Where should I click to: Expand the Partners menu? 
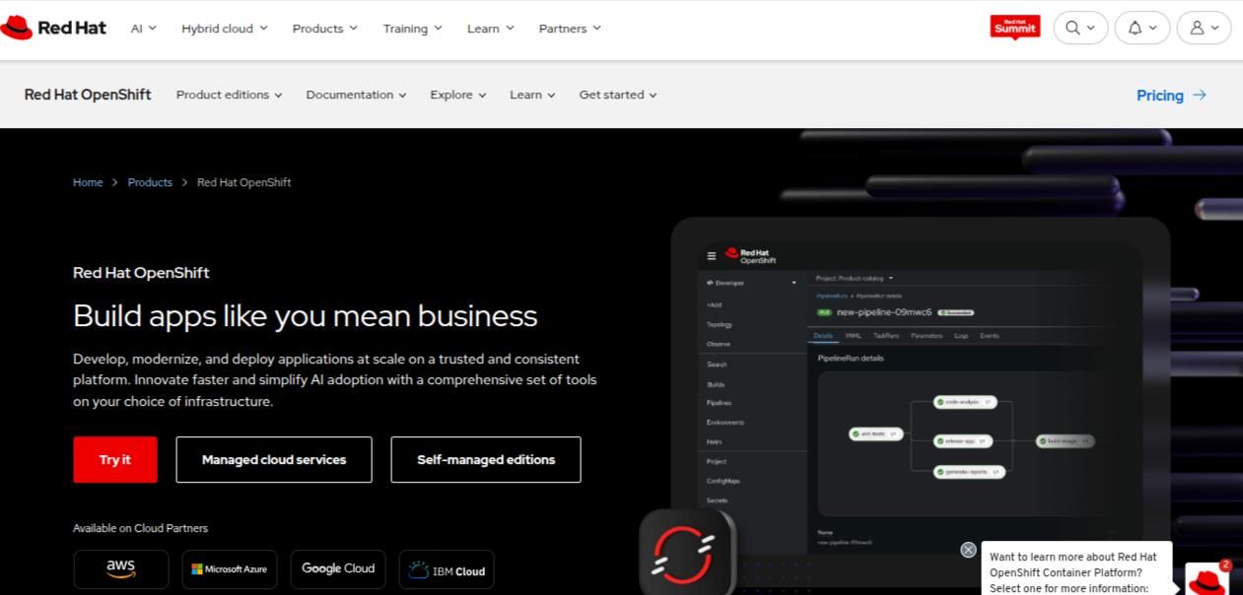[x=570, y=29]
